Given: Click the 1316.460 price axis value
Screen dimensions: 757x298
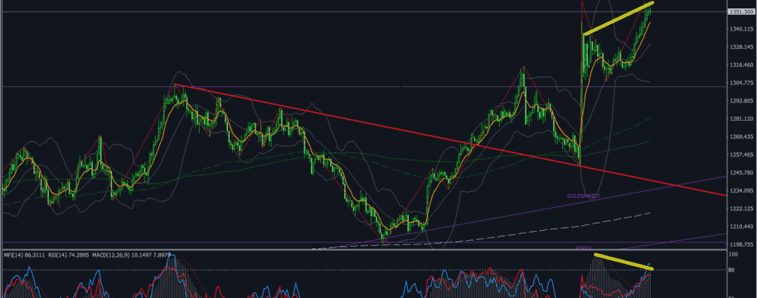Looking at the screenshot, I should tap(740, 65).
